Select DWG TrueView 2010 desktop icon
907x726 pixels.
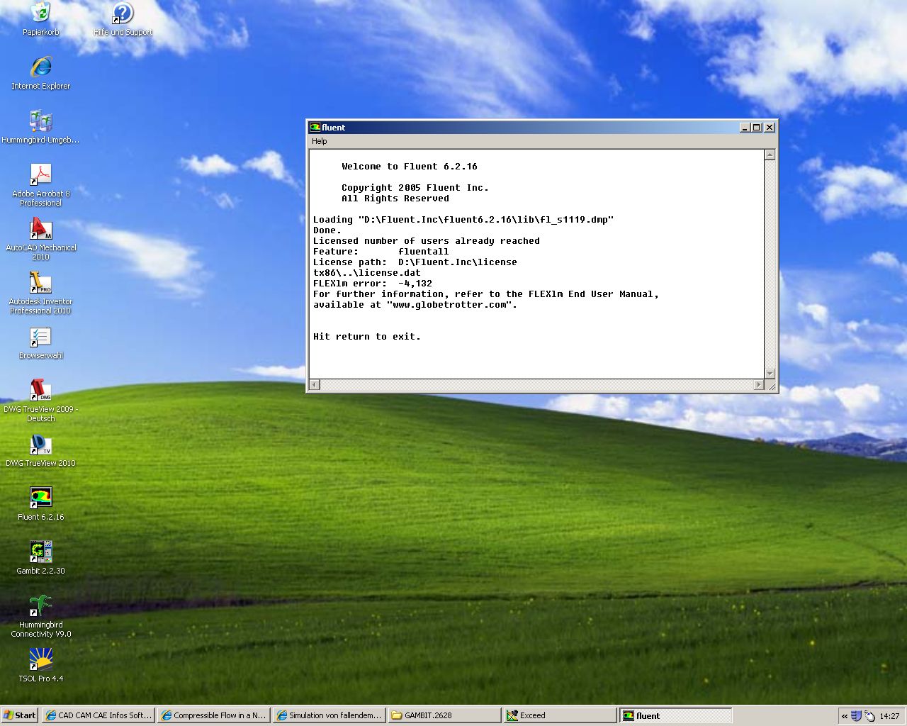40,450
